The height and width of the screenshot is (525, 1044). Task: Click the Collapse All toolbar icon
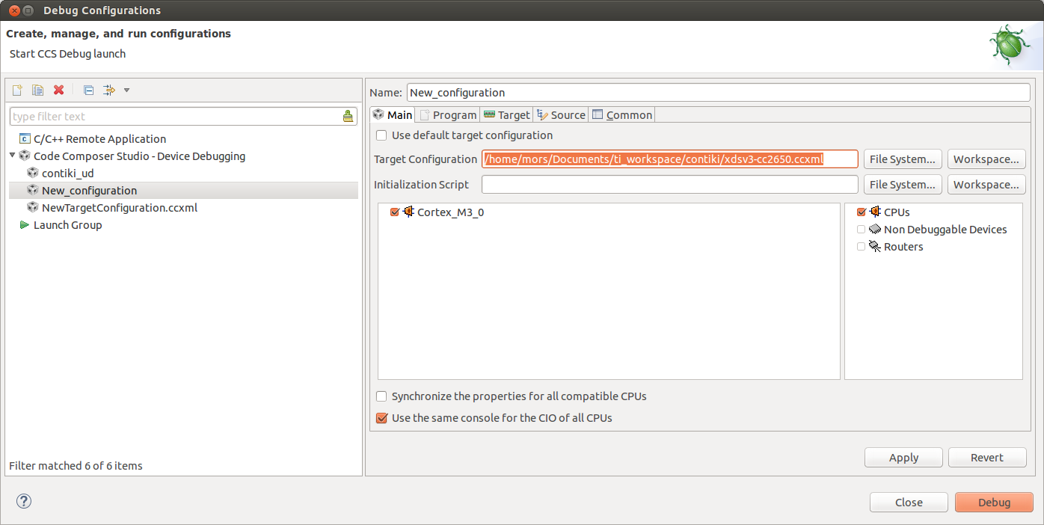click(88, 90)
